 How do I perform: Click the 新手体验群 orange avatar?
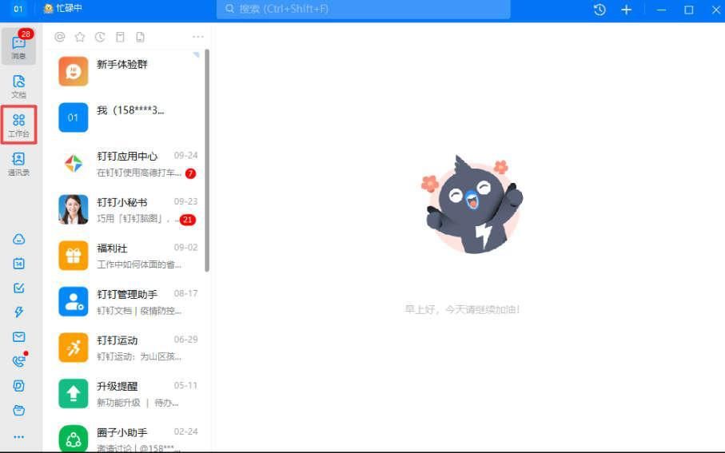[x=73, y=71]
